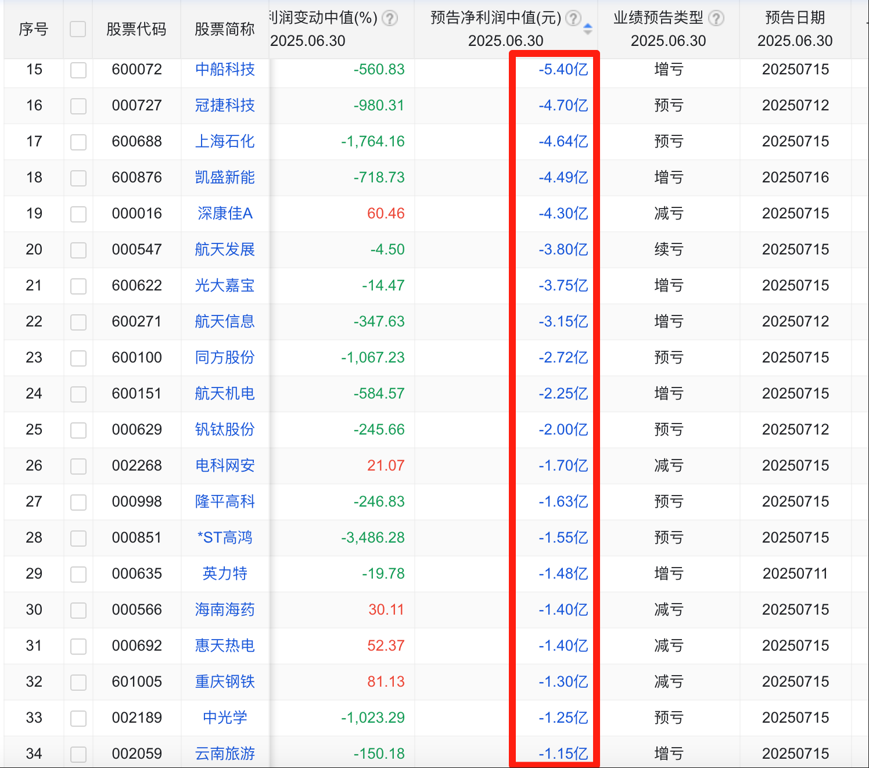Select date cell 20250711
The width and height of the screenshot is (869, 768).
click(795, 573)
